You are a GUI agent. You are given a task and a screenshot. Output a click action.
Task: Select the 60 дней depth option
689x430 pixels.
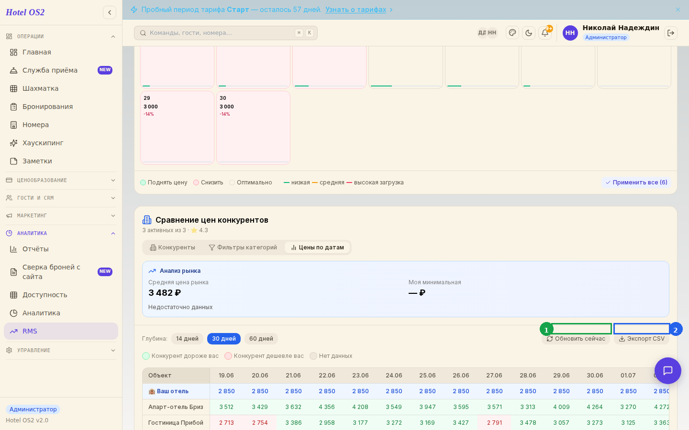pos(261,339)
